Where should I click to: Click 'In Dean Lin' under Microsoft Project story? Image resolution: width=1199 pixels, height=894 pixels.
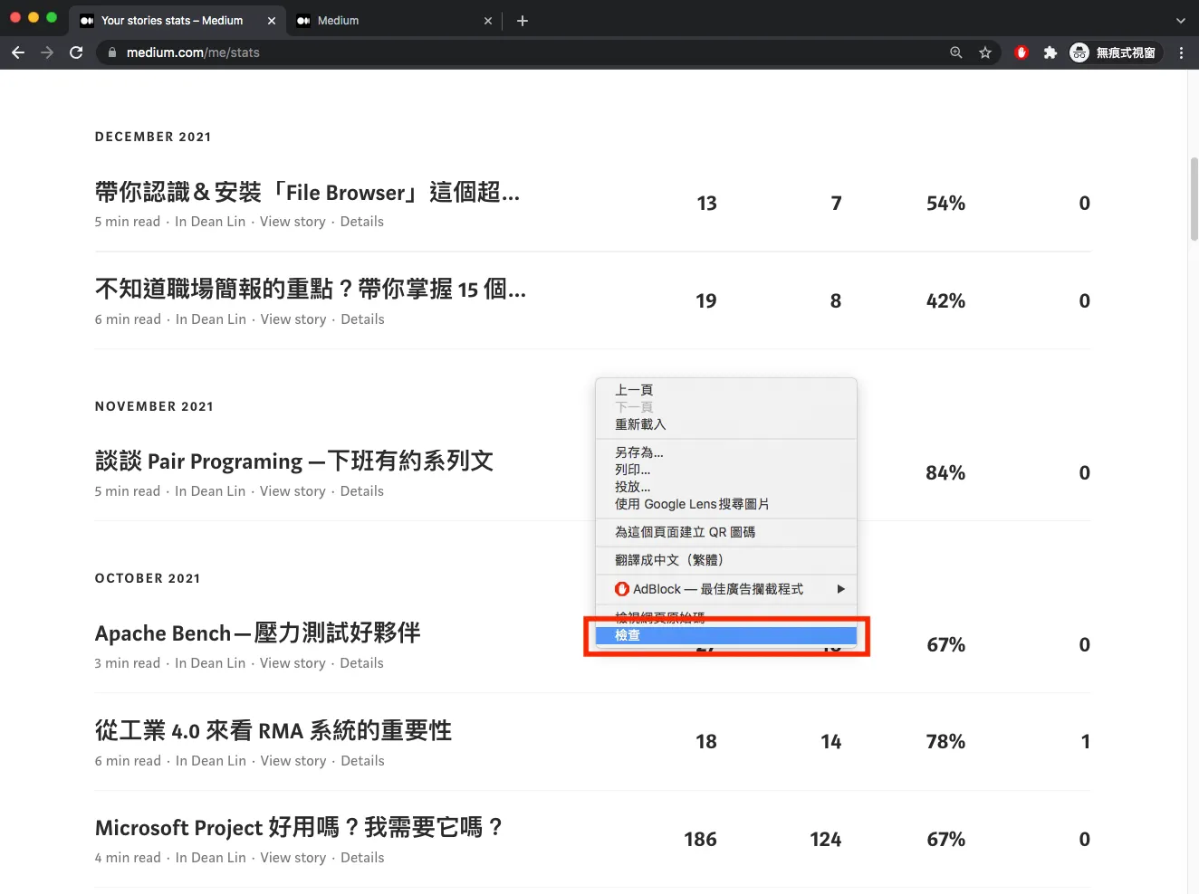coord(211,858)
